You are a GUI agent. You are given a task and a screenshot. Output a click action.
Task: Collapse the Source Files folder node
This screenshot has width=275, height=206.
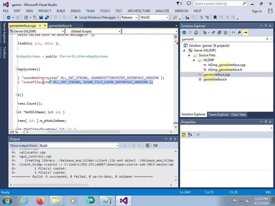pyautogui.click(x=189, y=55)
